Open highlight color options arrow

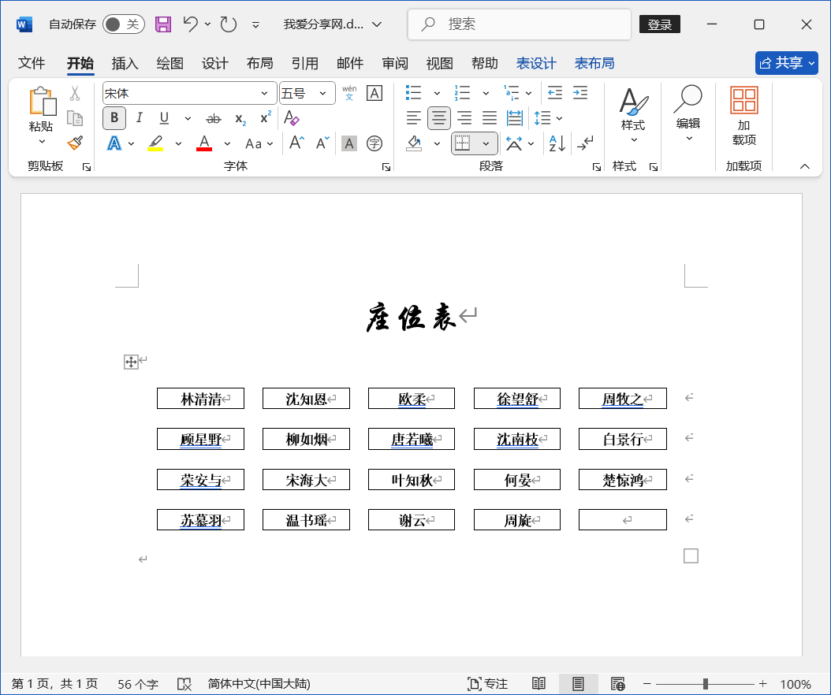point(178,143)
